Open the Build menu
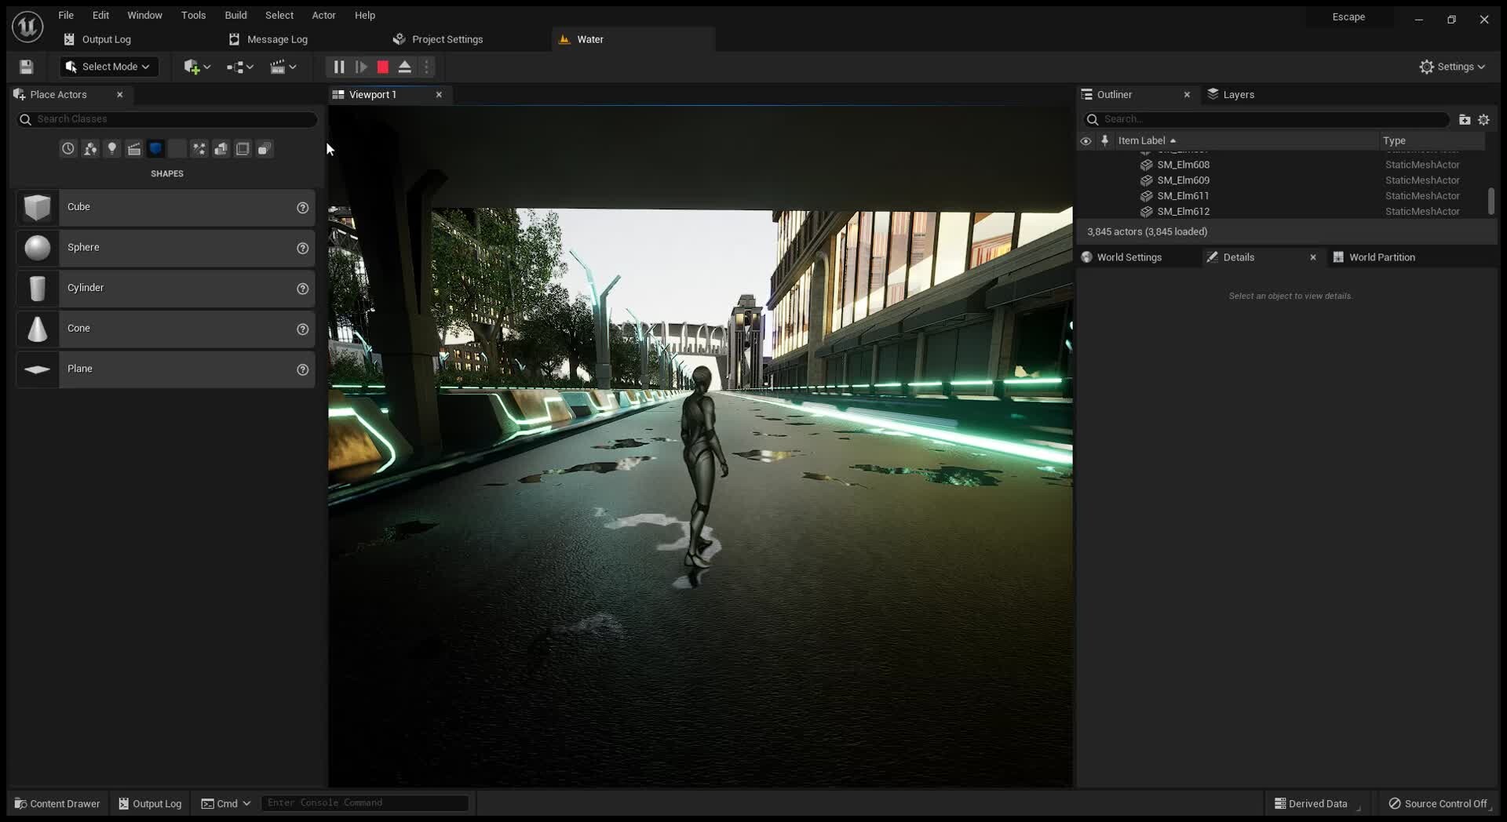 pos(235,15)
